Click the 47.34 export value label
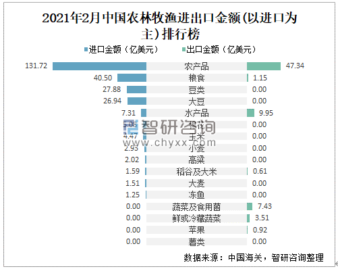The width and height of the screenshot is (338, 269). (x=295, y=66)
